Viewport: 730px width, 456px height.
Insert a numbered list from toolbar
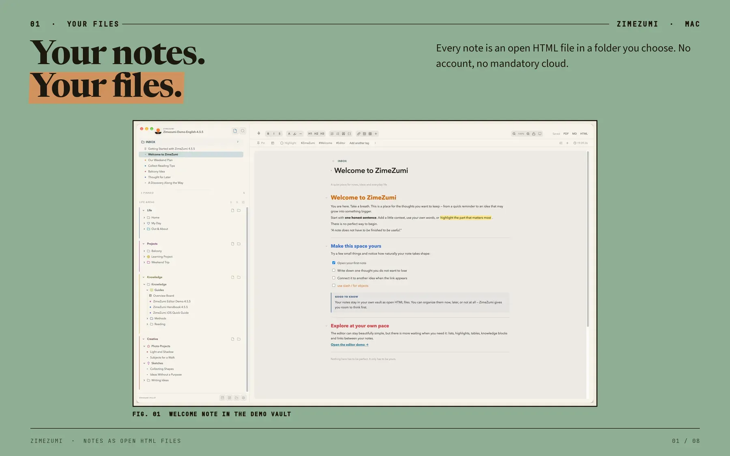click(332, 134)
